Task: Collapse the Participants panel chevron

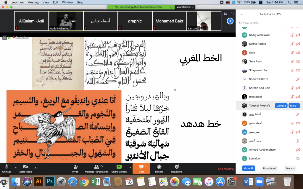Action: click(x=241, y=14)
